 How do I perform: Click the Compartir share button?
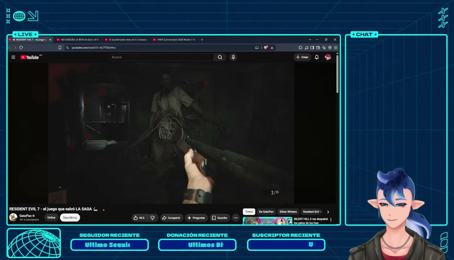point(171,218)
